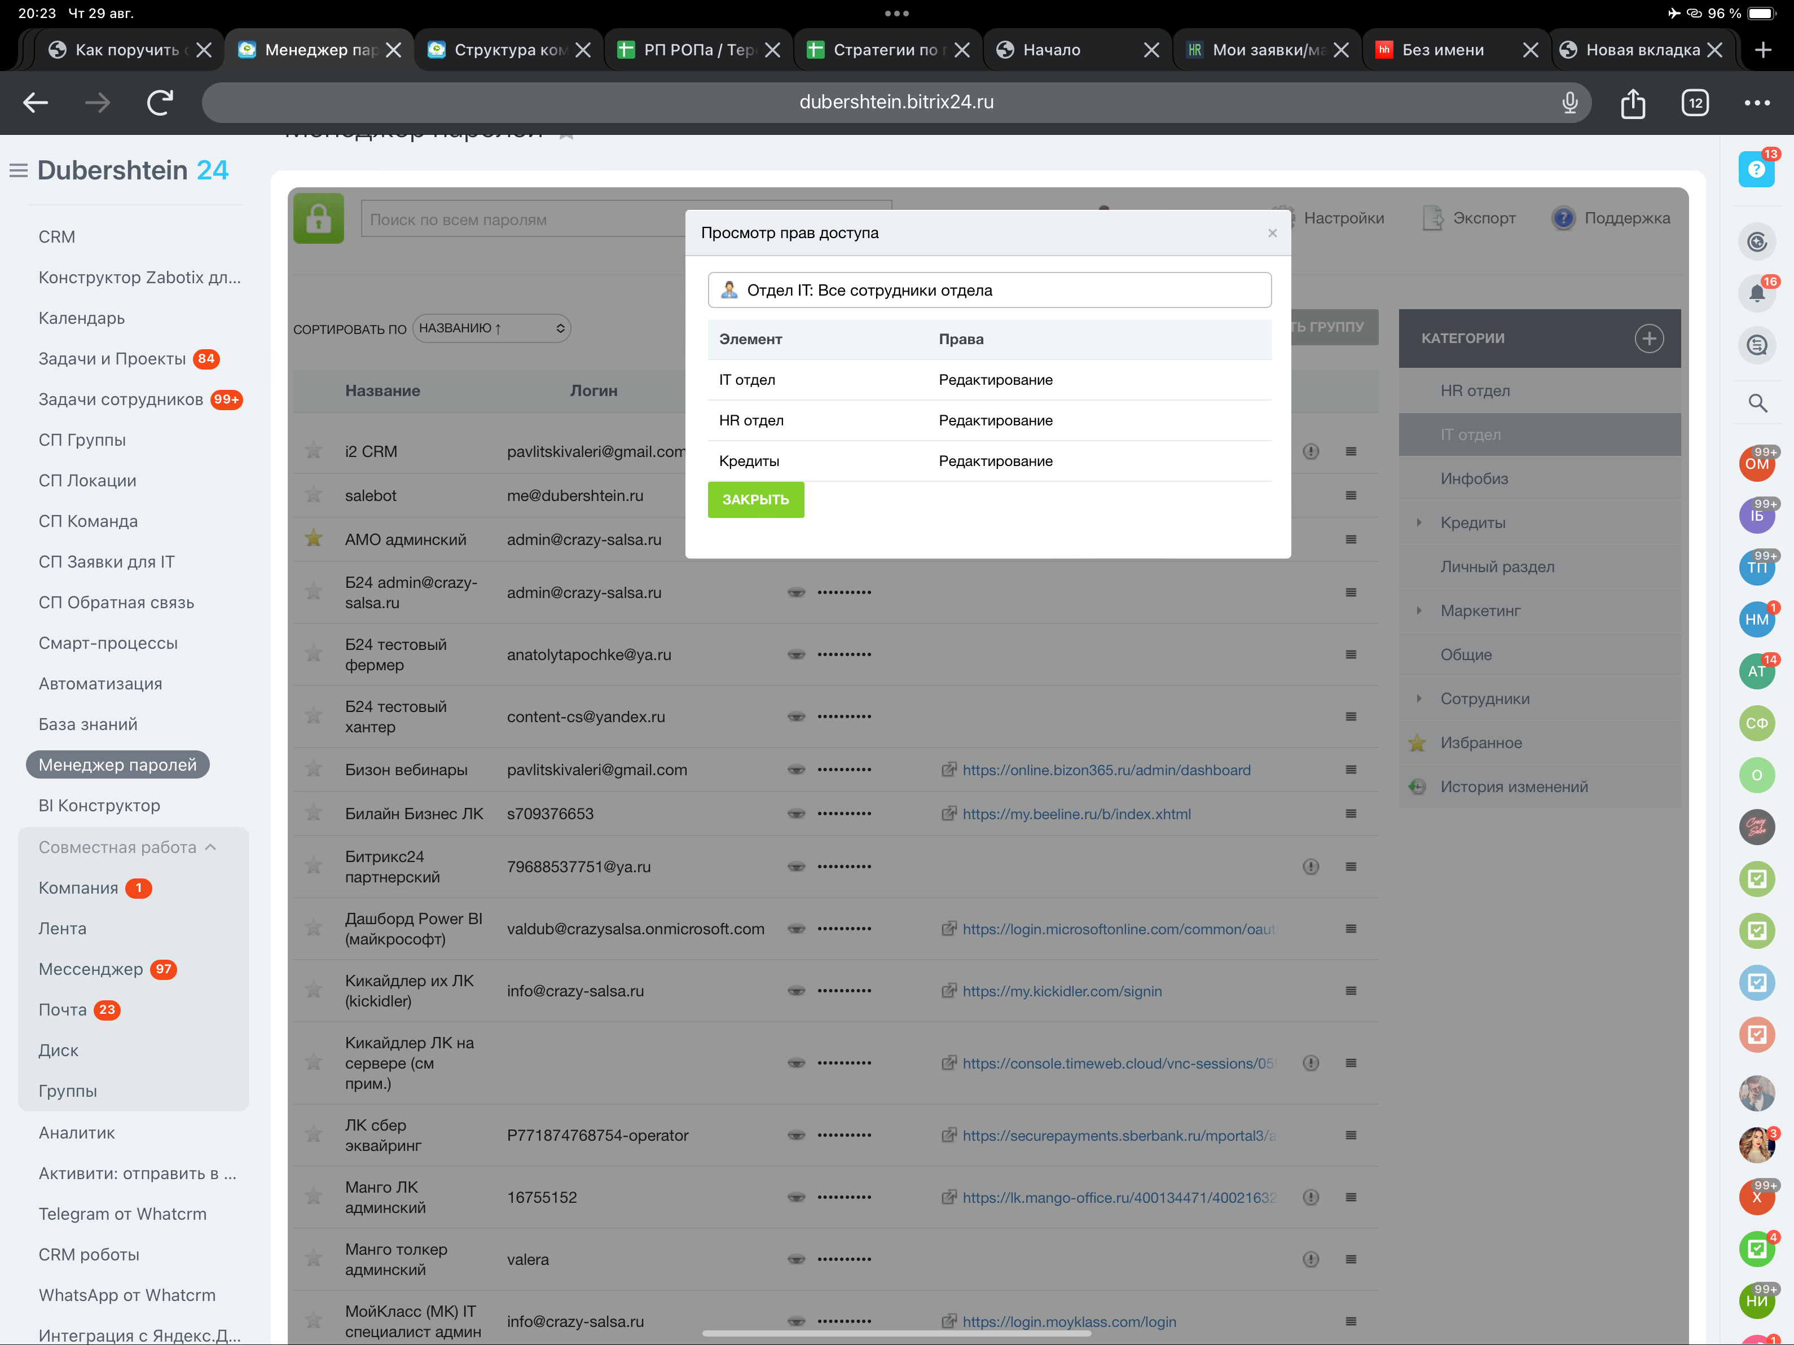Go back with browser back arrow
Image resolution: width=1794 pixels, height=1345 pixels.
(x=36, y=102)
